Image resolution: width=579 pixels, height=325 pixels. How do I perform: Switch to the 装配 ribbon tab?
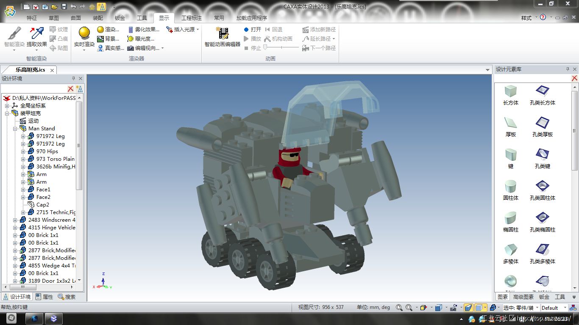(x=98, y=18)
